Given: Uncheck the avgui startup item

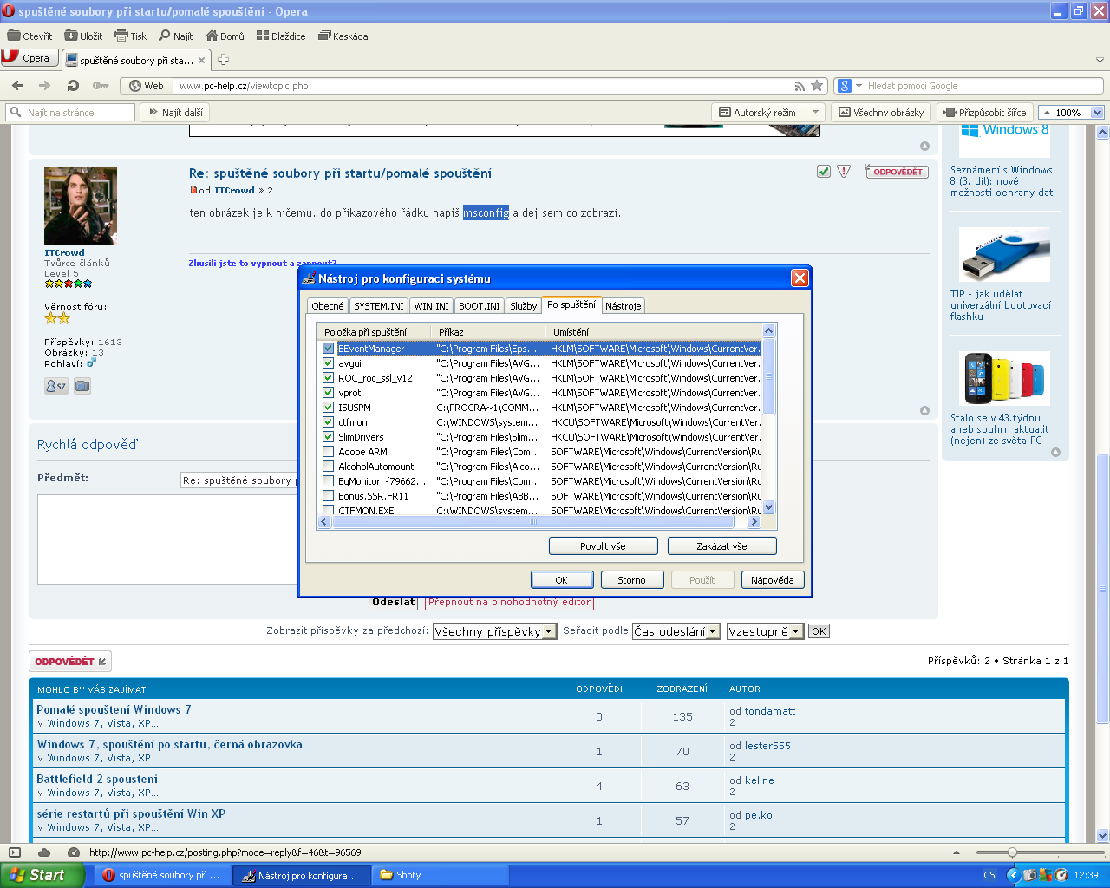Looking at the screenshot, I should coord(328,363).
